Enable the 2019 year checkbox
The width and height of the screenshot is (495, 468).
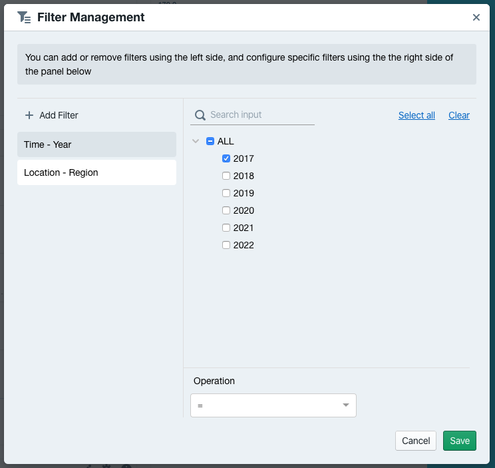tap(226, 193)
